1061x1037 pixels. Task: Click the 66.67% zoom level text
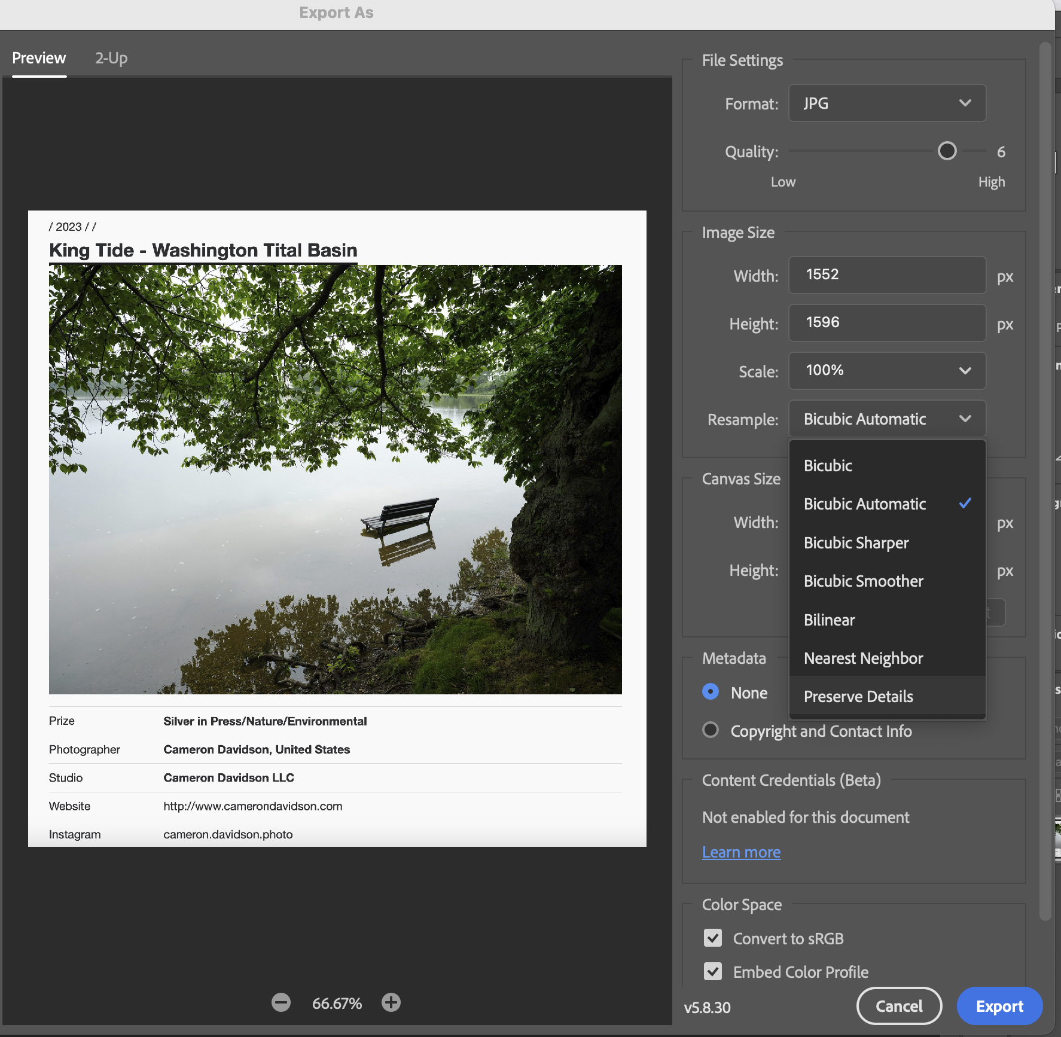[x=337, y=1003]
